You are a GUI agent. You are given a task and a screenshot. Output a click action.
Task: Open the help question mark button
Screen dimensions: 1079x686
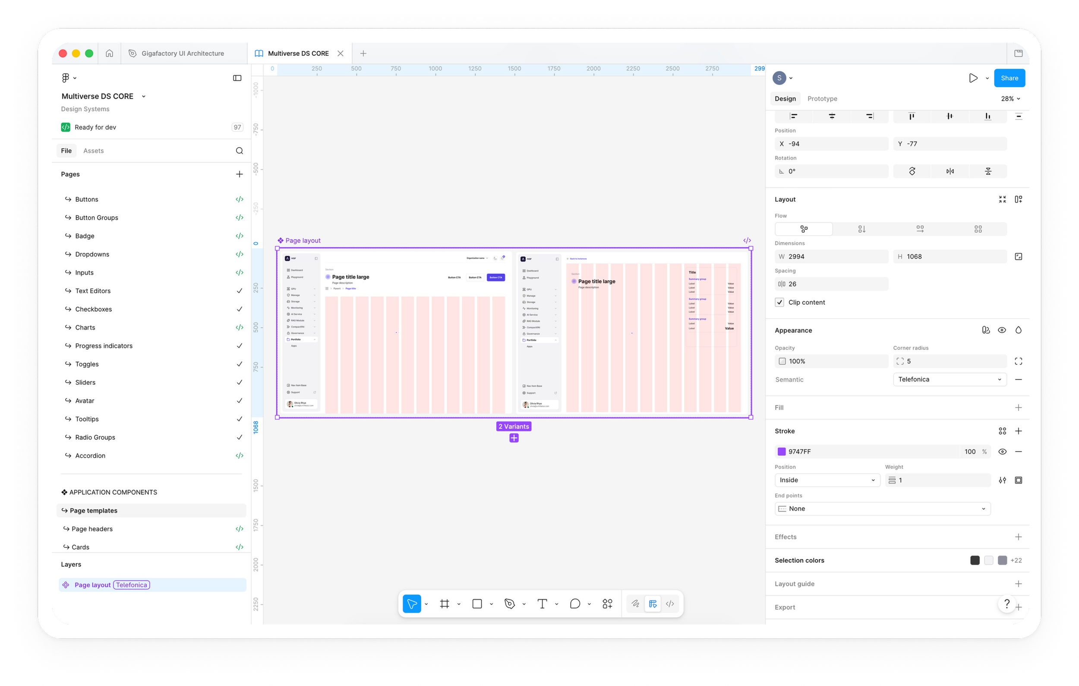point(1007,604)
